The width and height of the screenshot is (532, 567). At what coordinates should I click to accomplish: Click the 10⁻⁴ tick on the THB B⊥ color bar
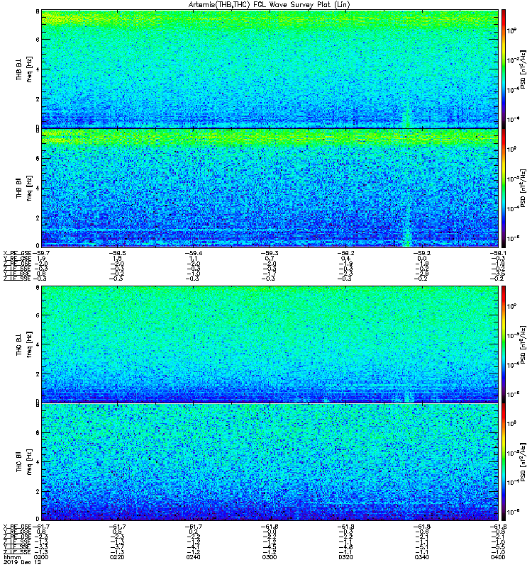tap(512, 89)
